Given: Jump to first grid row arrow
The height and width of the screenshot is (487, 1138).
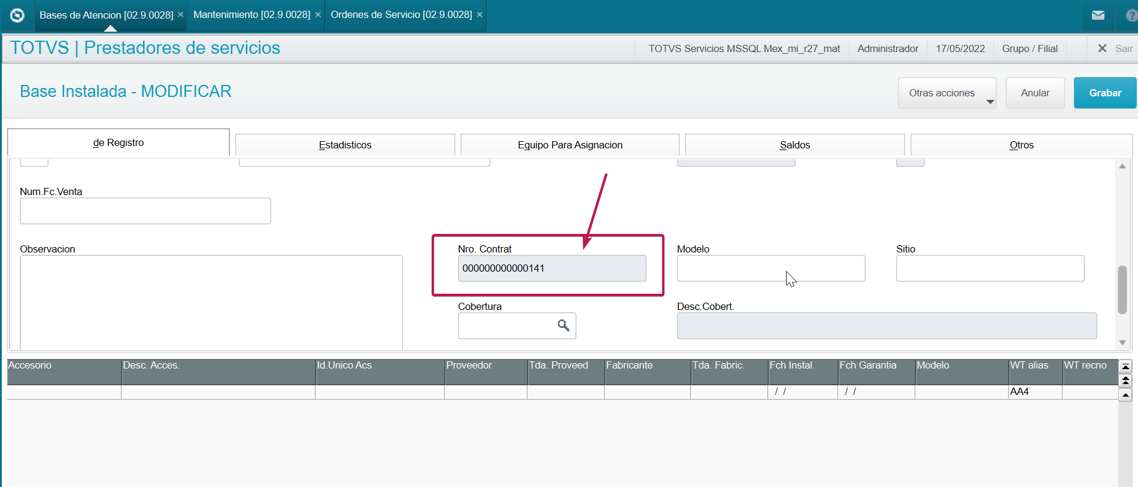Looking at the screenshot, I should tap(1125, 367).
